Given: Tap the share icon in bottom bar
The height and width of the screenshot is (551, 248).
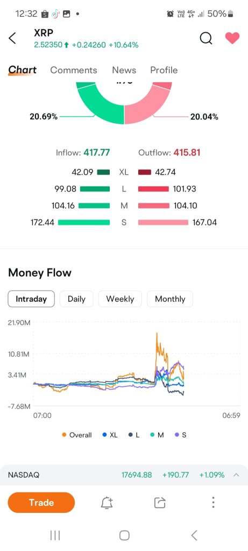Looking at the screenshot, I should [x=160, y=503].
